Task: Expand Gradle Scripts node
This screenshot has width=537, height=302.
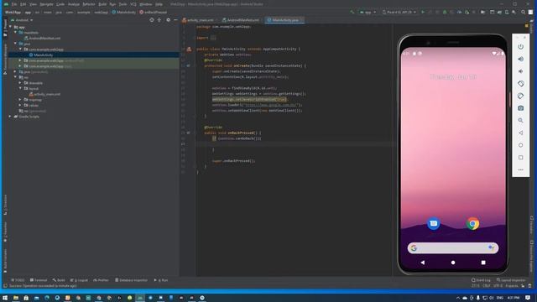Action: pyautogui.click(x=10, y=117)
